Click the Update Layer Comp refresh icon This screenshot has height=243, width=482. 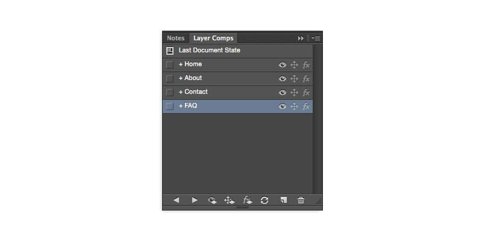tap(264, 200)
